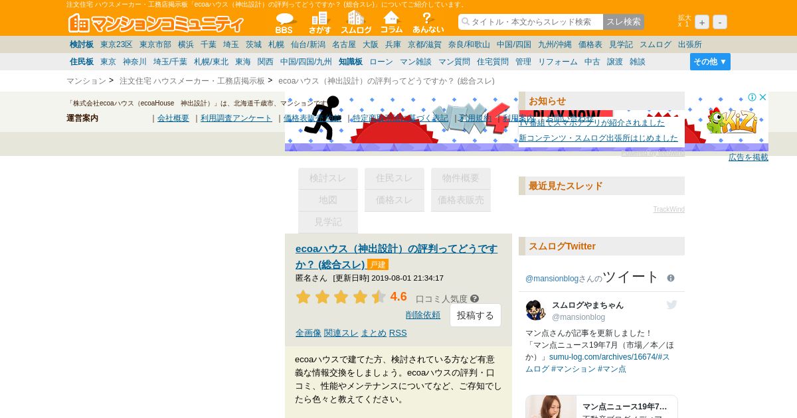Image resolution: width=797 pixels, height=418 pixels.
Task: Open the 新コンテンツ・スムログ出張所 announcement
Action: coord(598,138)
